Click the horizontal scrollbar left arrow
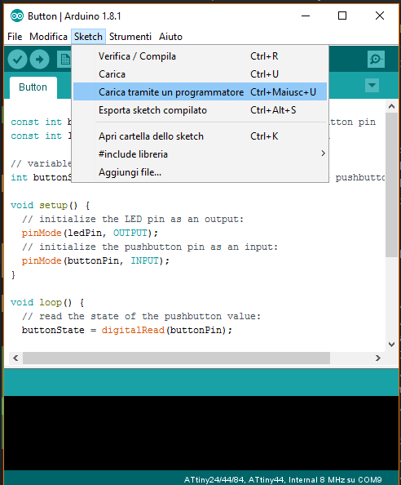The height and width of the screenshot is (485, 401). [x=15, y=358]
